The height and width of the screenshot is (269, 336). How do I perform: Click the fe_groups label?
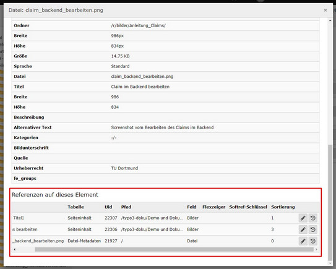tap(25, 178)
